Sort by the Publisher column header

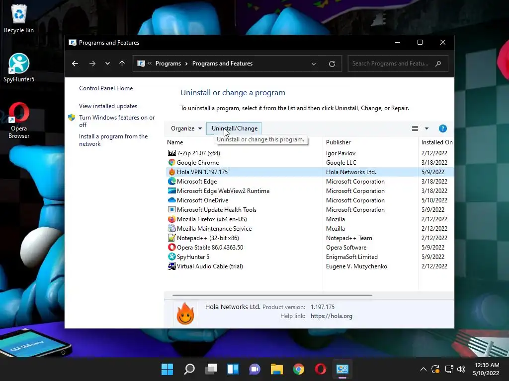(338, 142)
